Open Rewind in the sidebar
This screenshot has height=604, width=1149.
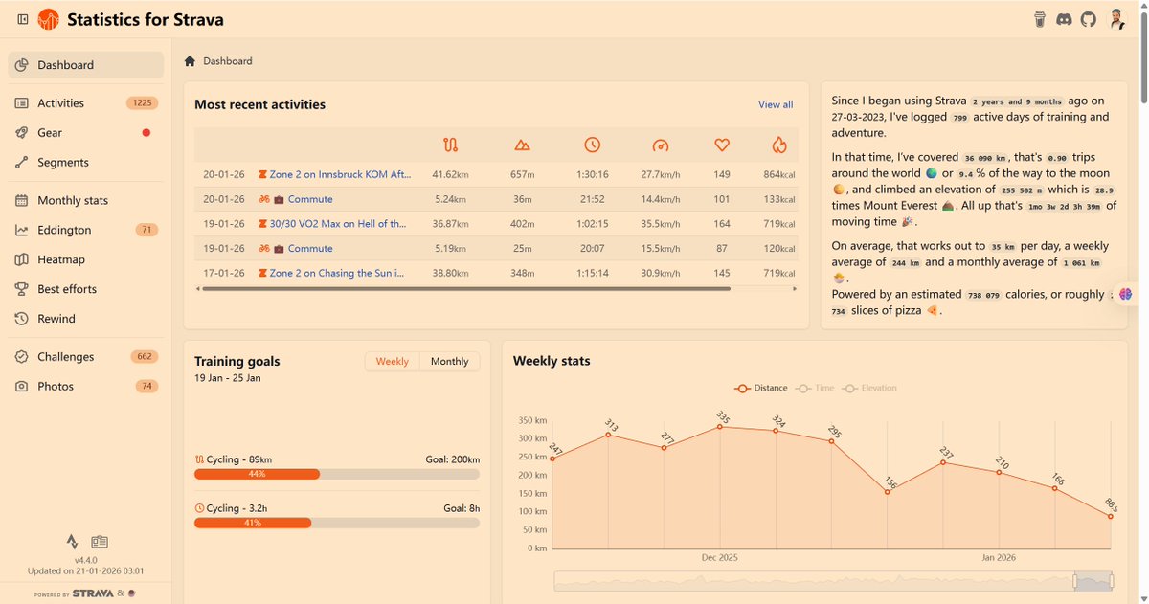point(86,318)
